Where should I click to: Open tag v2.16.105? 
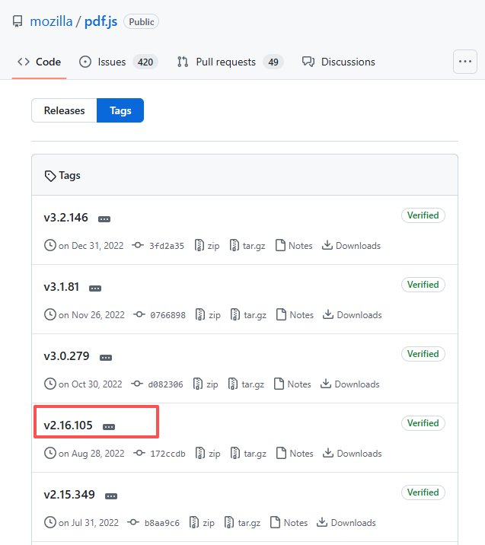coord(68,425)
